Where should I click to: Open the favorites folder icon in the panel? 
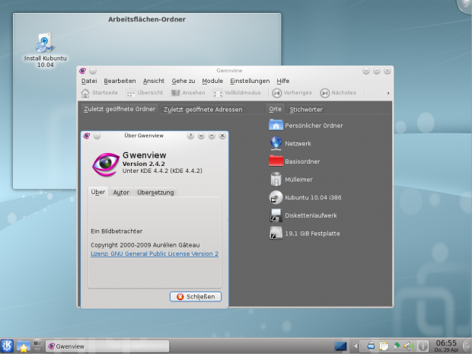click(23, 346)
